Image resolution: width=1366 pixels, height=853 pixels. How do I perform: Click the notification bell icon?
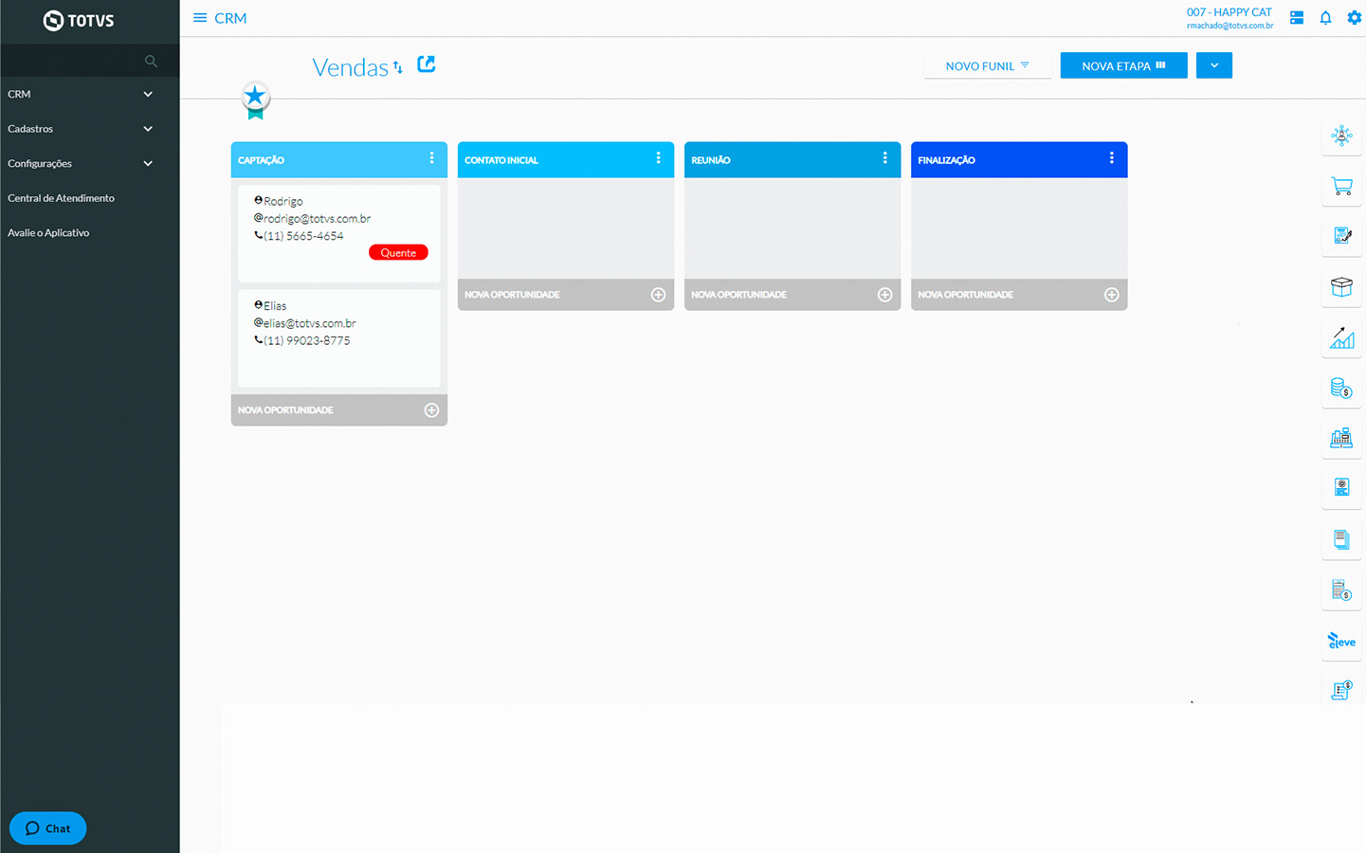click(x=1325, y=18)
